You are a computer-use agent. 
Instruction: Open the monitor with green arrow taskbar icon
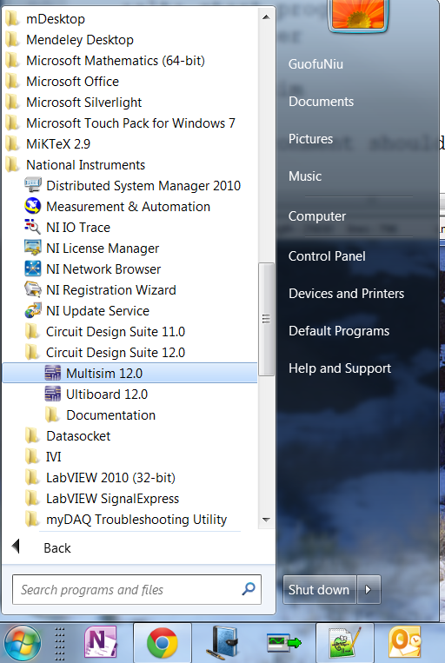pyautogui.click(x=284, y=643)
